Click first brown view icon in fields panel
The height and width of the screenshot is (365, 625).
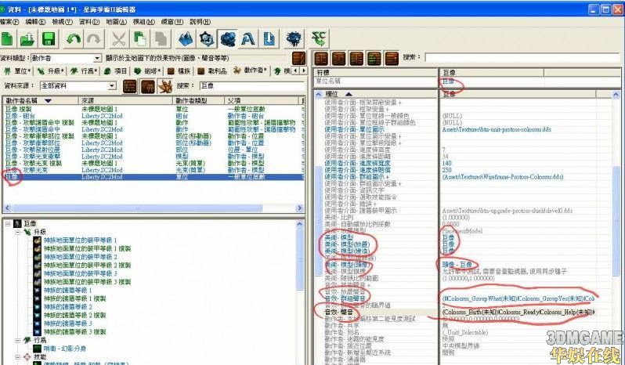click(x=321, y=58)
